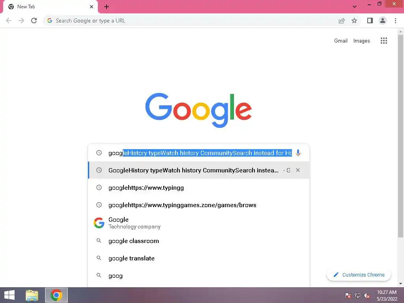Screen dimensions: 404x303
Task: Click the network tray icon
Action: (x=357, y=296)
